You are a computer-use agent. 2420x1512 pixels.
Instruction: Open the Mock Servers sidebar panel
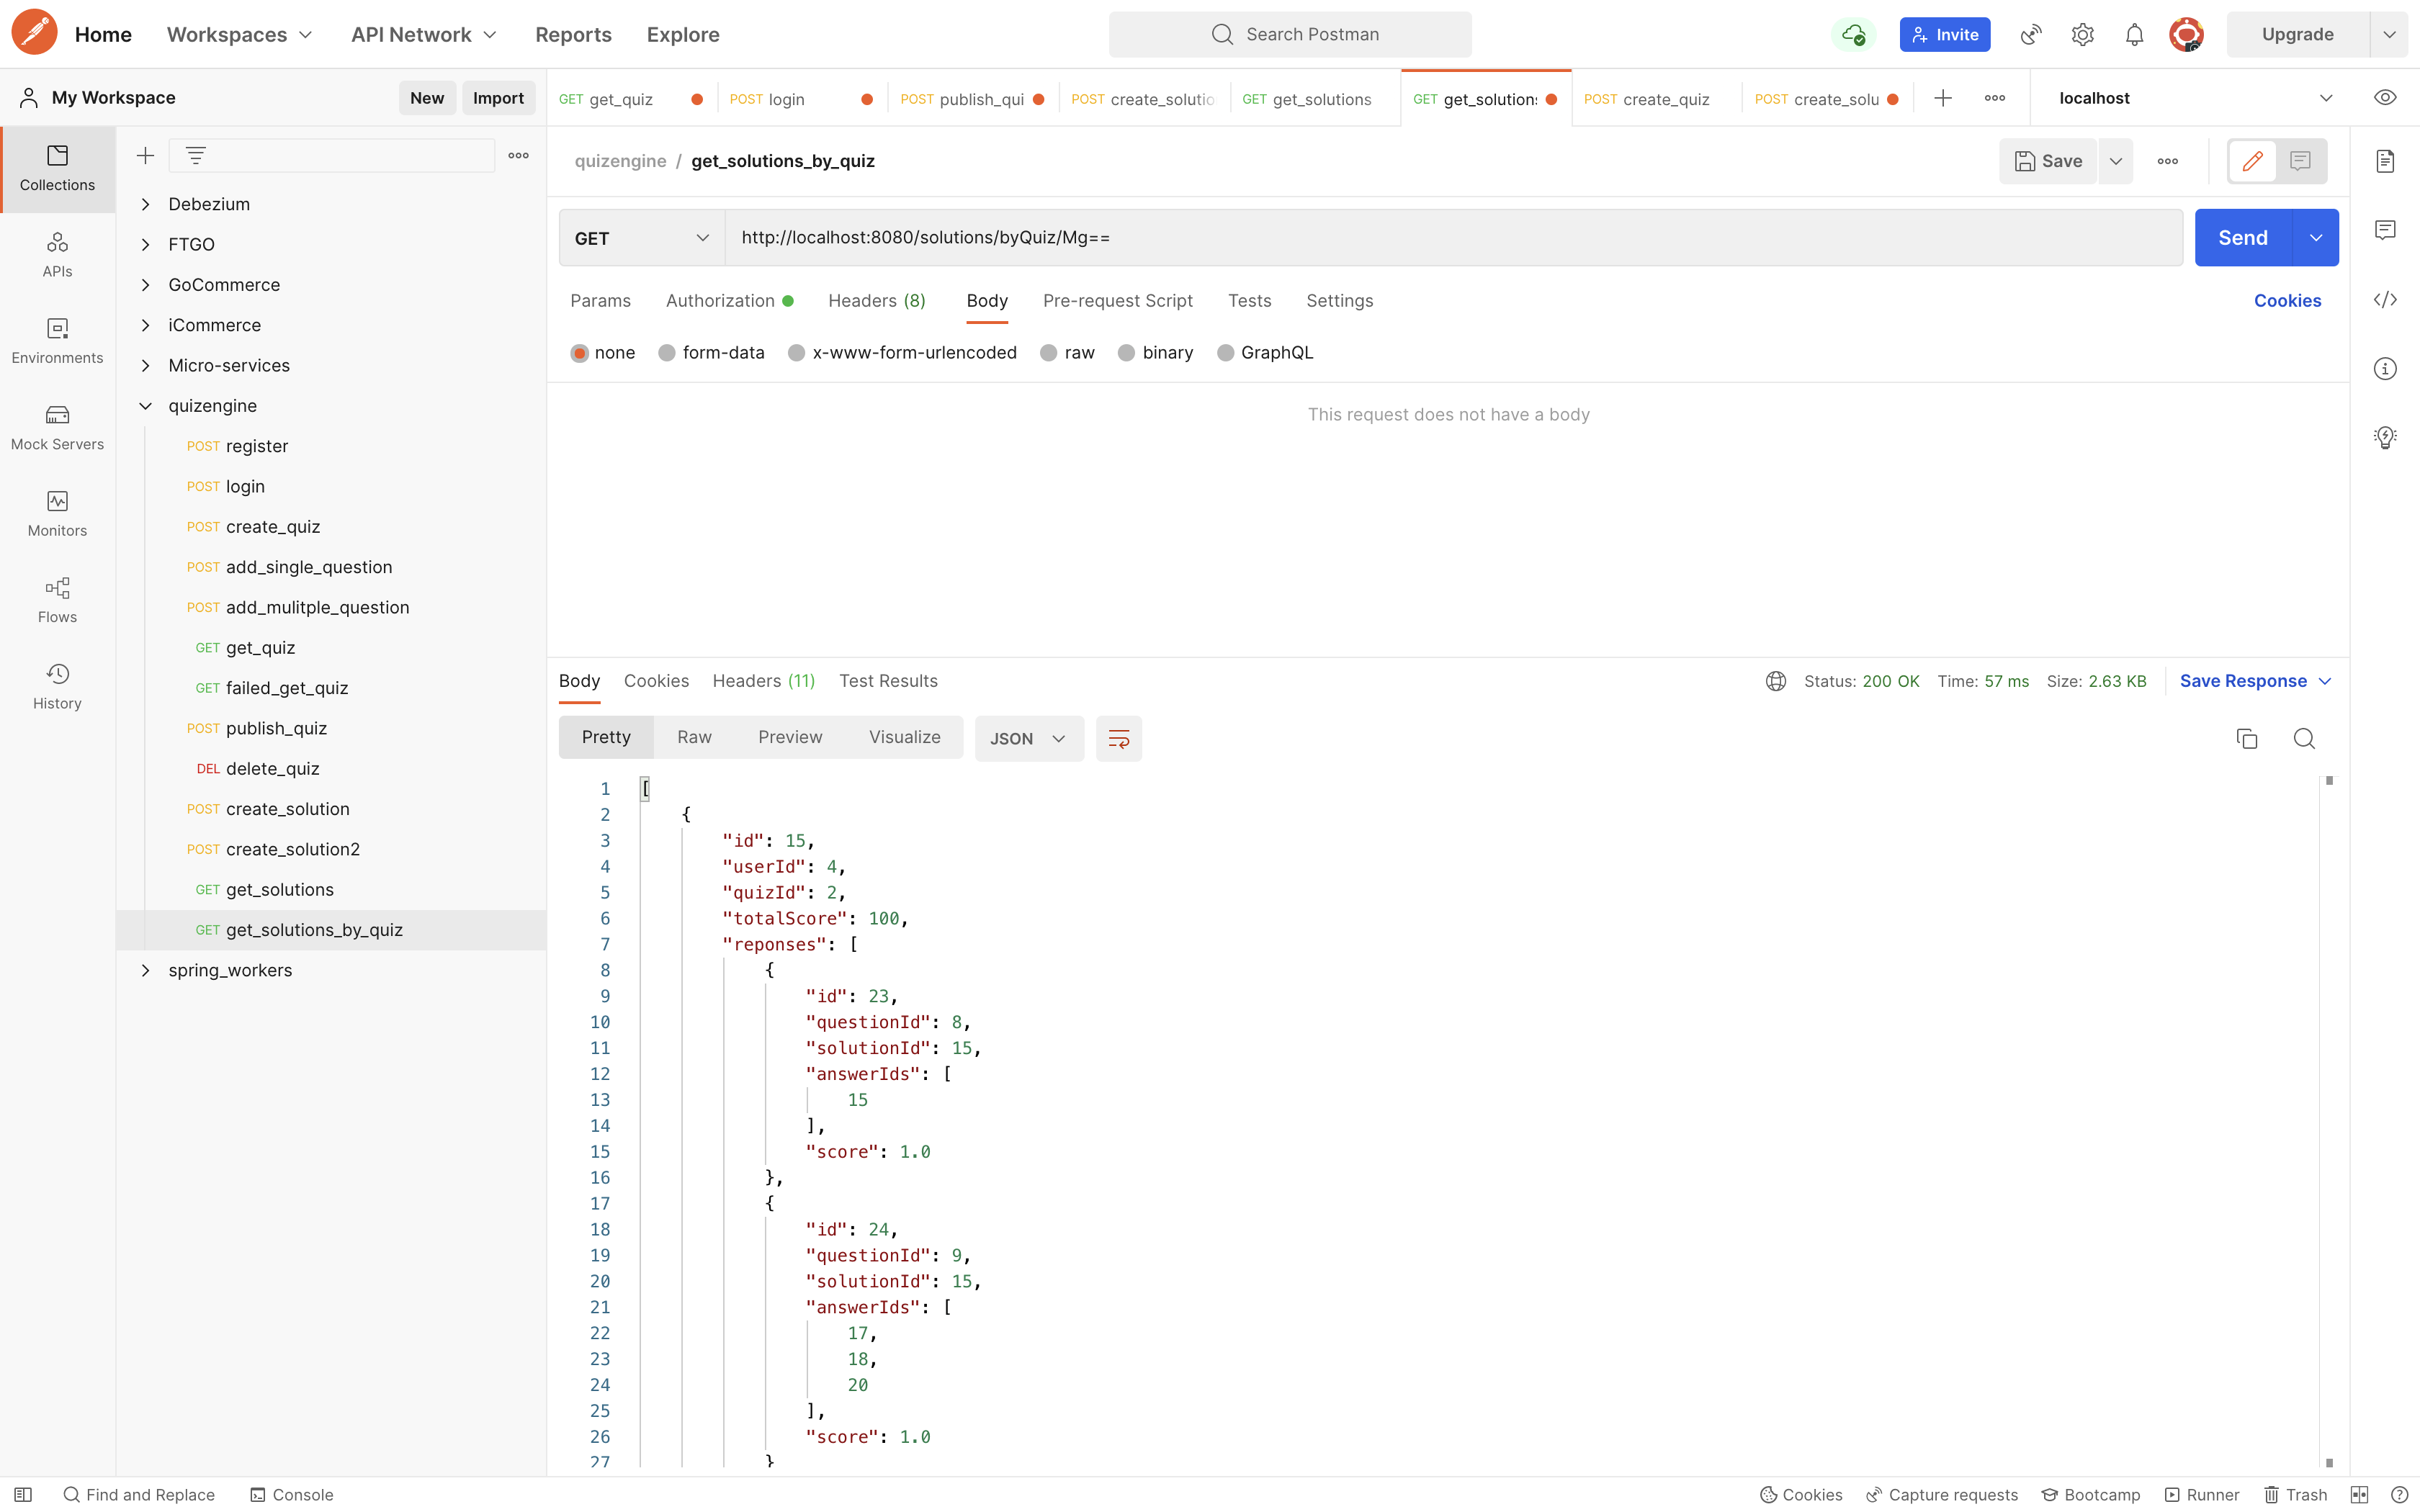pyautogui.click(x=57, y=427)
